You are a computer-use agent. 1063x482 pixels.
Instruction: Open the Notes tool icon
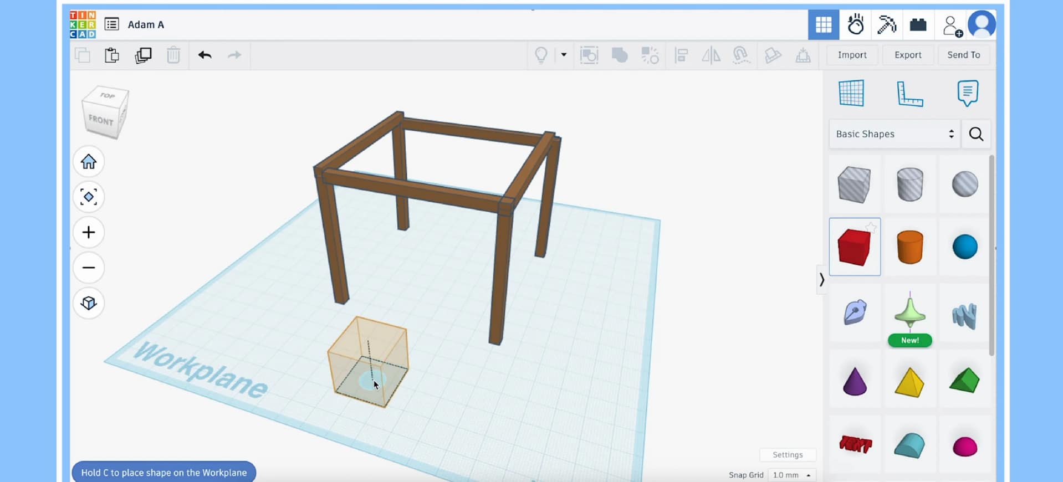tap(968, 93)
